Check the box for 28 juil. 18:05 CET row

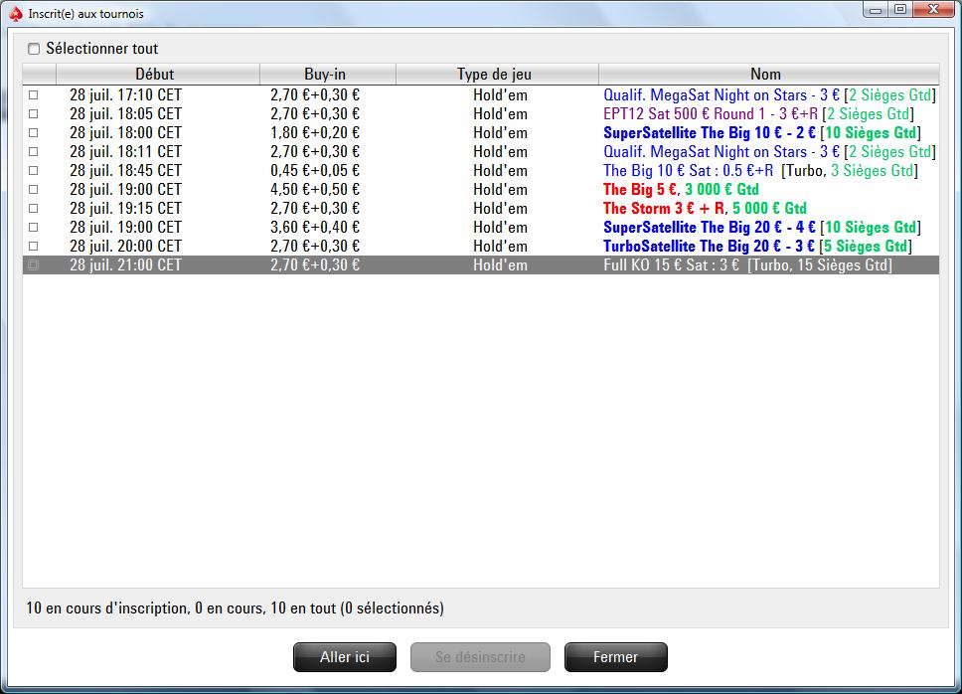pyautogui.click(x=33, y=114)
